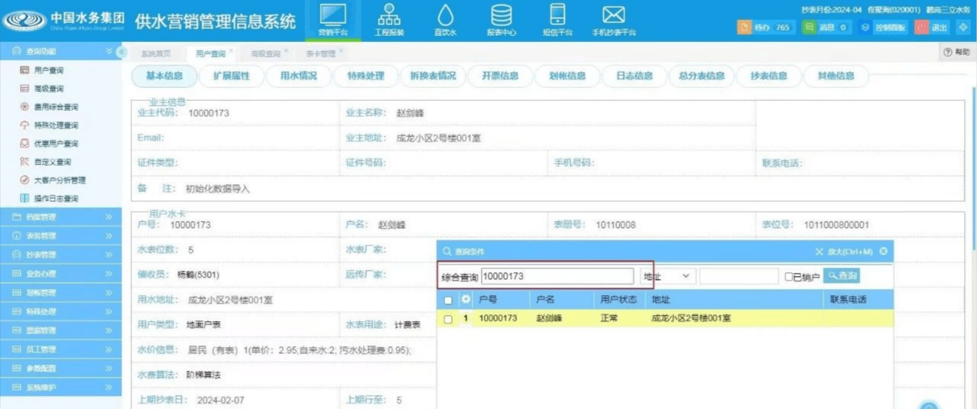This screenshot has width=977, height=409.
Task: Click the gear icon in results header
Action: [x=466, y=300]
